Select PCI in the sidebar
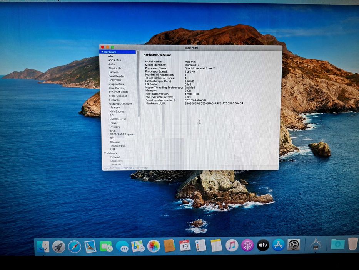Image resolution: width=359 pixels, height=270 pixels. click(x=112, y=115)
